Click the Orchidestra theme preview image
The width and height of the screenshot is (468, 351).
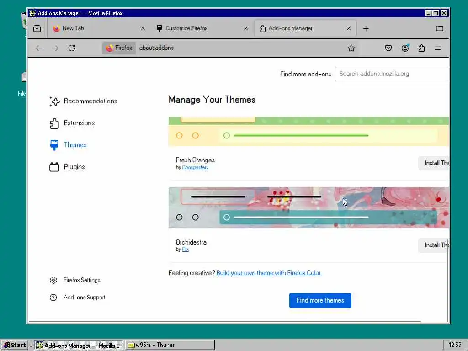point(308,208)
